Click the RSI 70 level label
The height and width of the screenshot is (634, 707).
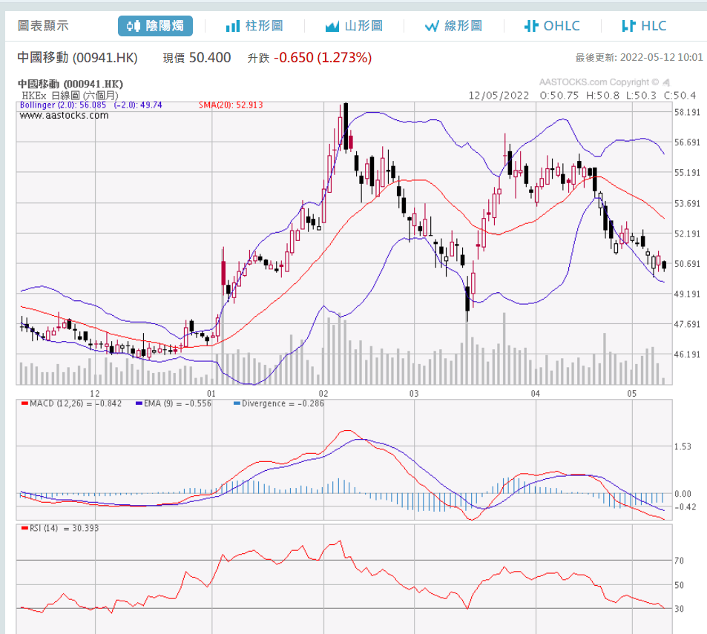(x=679, y=561)
